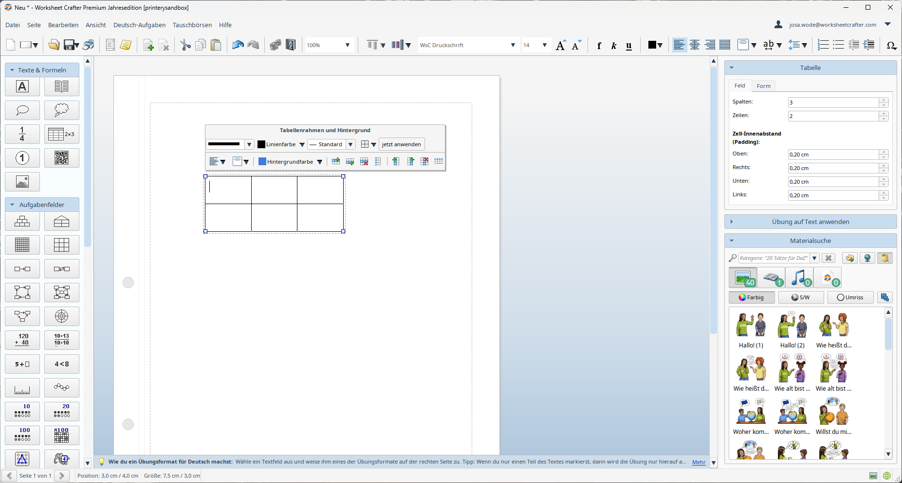
Task: Click the scissors cut icon
Action: [x=185, y=45]
